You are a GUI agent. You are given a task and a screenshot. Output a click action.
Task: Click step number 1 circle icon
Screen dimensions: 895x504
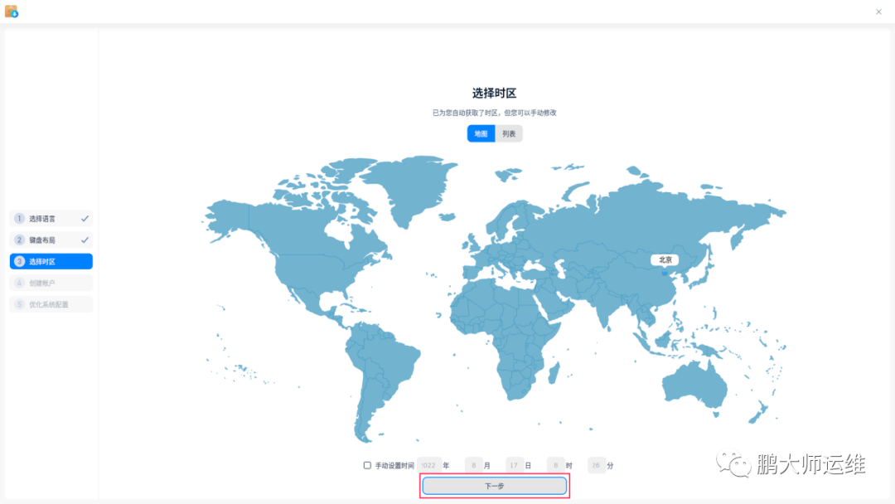coord(19,219)
